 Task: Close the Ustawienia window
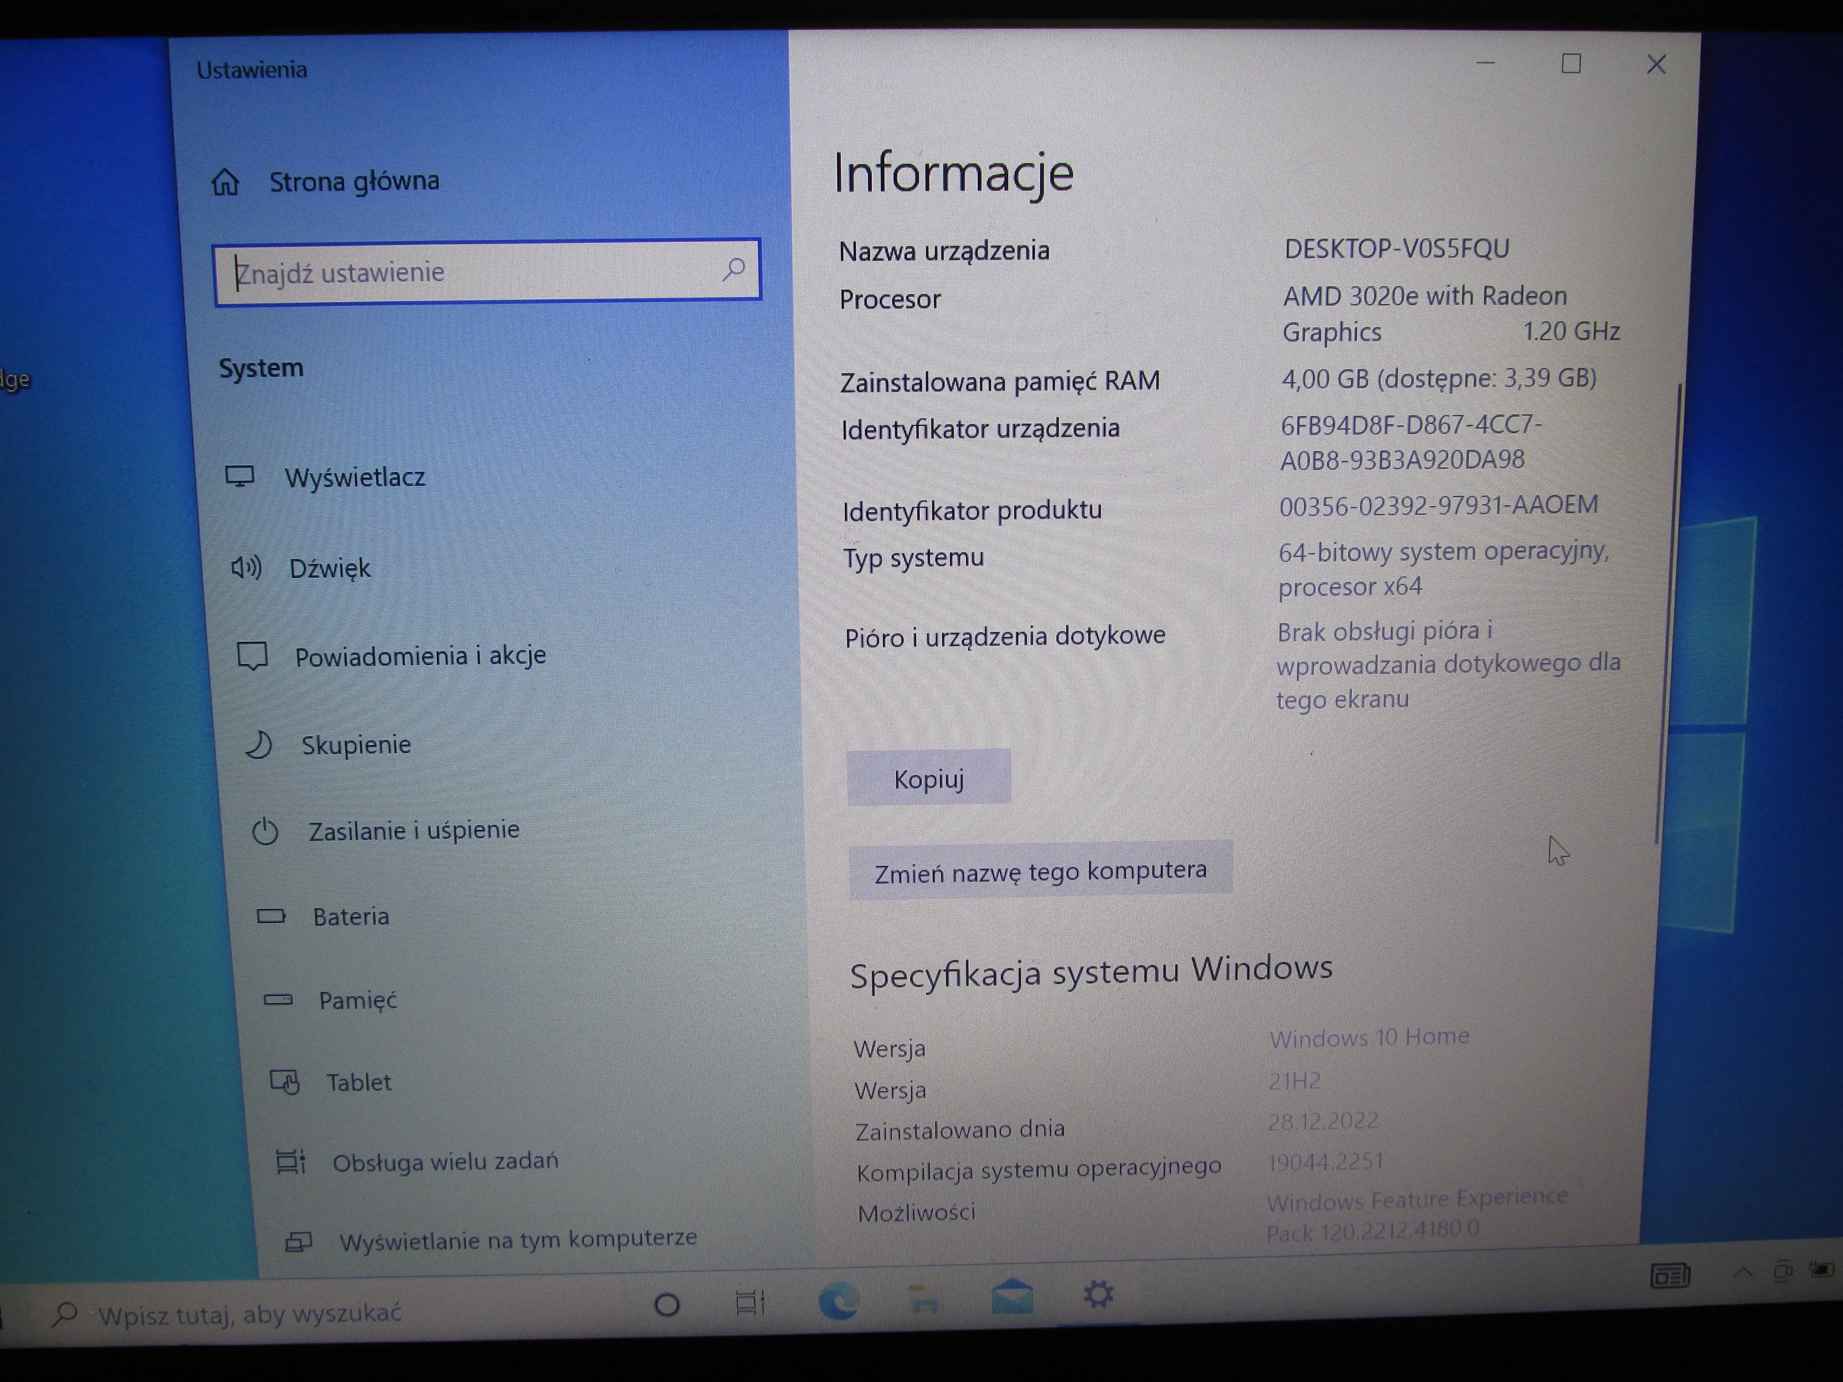pos(1656,64)
